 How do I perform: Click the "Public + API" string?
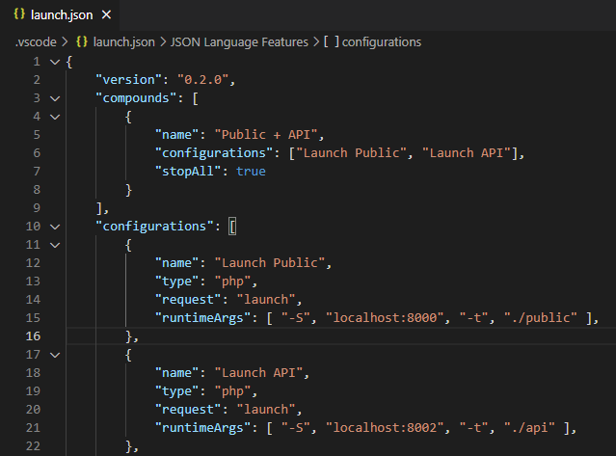tap(265, 135)
